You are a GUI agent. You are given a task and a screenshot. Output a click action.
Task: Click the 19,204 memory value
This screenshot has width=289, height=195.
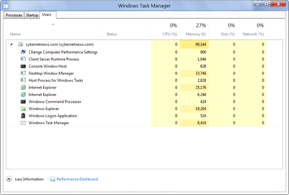click(x=201, y=109)
